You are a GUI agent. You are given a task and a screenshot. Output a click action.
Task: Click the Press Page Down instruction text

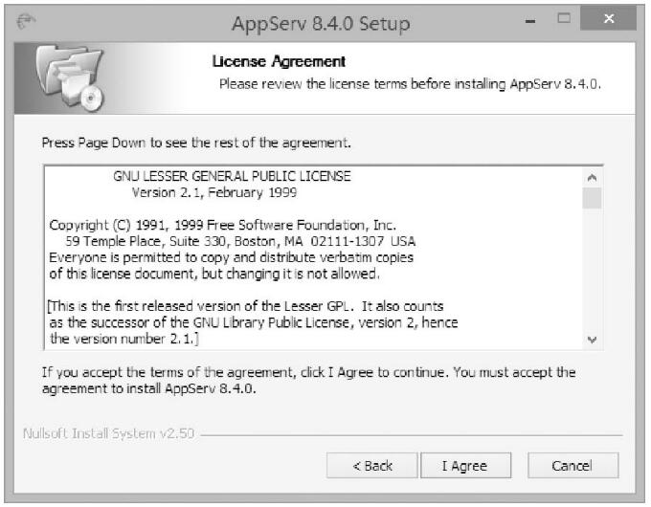click(x=196, y=143)
